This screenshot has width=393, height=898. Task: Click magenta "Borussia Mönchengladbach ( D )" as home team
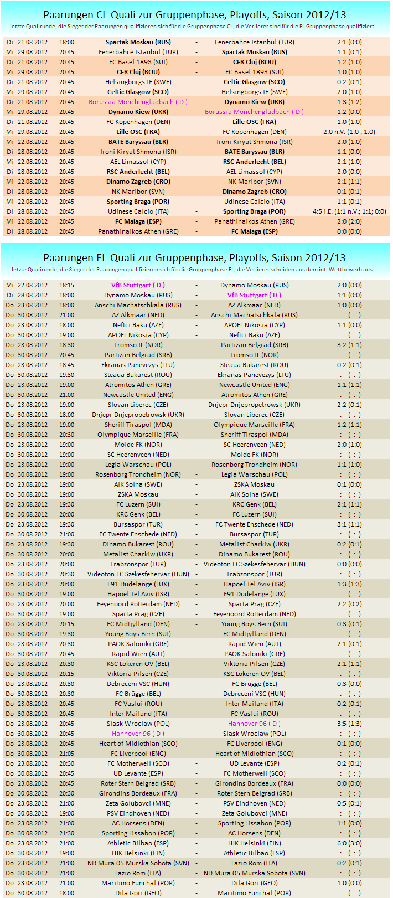(x=138, y=102)
